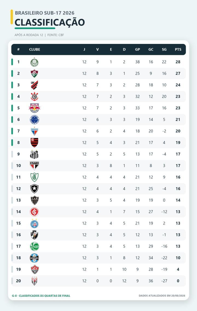Click the G-8 quartas de final legend
The width and height of the screenshot is (197, 311).
(41, 296)
